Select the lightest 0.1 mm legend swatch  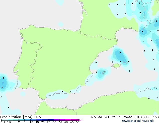[x=4, y=120]
